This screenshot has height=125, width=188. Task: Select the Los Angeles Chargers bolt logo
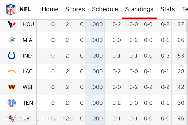tap(11, 71)
